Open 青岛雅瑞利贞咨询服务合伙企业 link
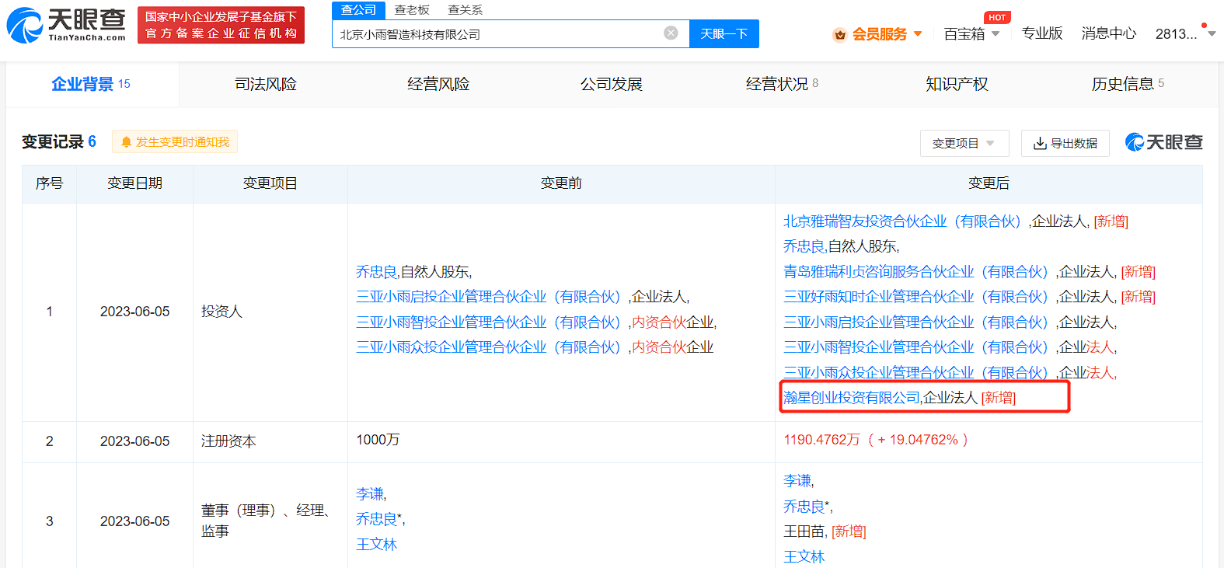The height and width of the screenshot is (568, 1224). (x=919, y=272)
